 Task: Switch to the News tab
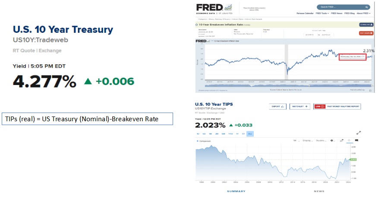(319, 191)
